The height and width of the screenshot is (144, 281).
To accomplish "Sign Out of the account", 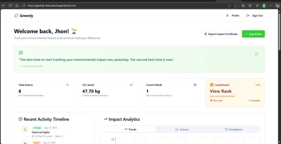I will pos(255,16).
